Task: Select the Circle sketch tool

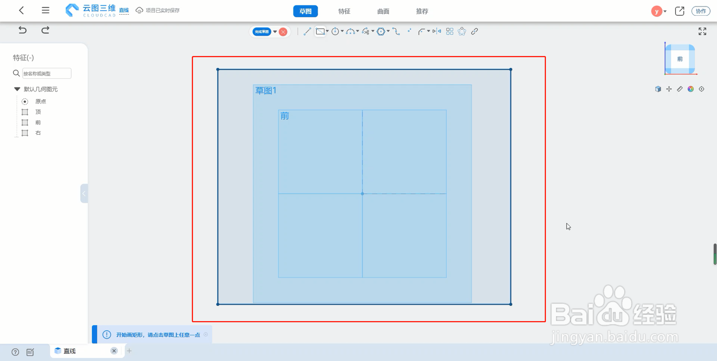Action: click(335, 31)
